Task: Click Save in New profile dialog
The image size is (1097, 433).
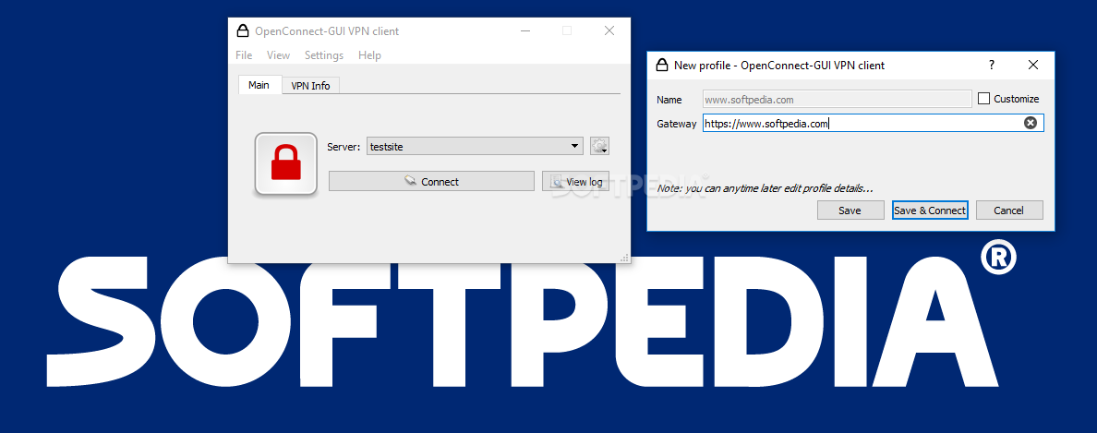Action: (x=850, y=210)
